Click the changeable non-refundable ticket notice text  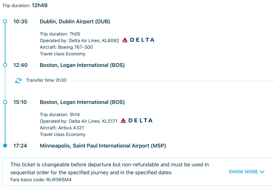[x=110, y=168]
